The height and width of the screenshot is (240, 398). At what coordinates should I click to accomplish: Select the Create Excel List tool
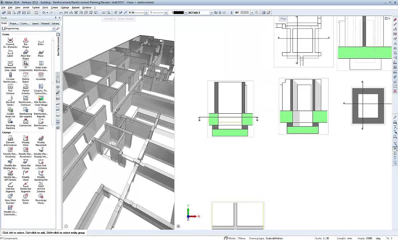(x=10, y=113)
